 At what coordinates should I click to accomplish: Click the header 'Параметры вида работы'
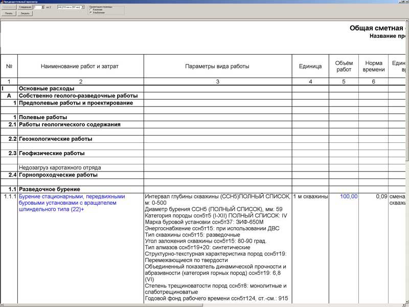coord(217,67)
